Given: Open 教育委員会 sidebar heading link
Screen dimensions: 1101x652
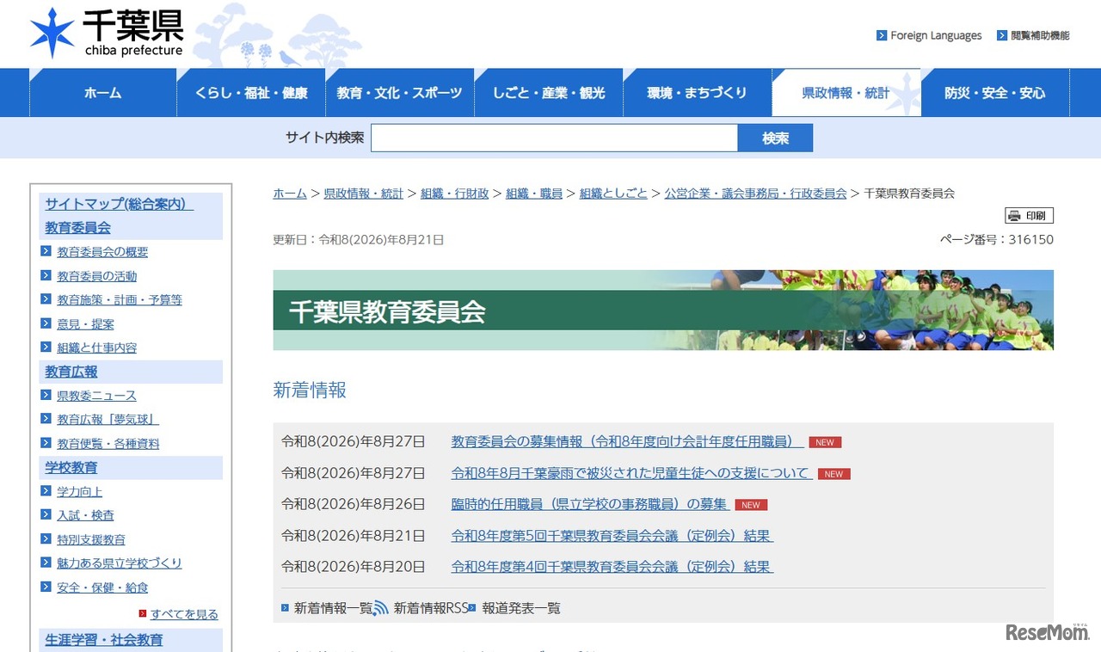Looking at the screenshot, I should click(x=77, y=228).
